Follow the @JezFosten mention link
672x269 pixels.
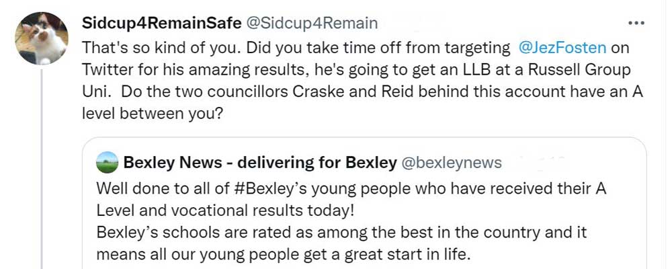[x=563, y=48]
